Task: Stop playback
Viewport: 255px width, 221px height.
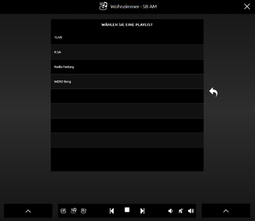Action: (127, 210)
